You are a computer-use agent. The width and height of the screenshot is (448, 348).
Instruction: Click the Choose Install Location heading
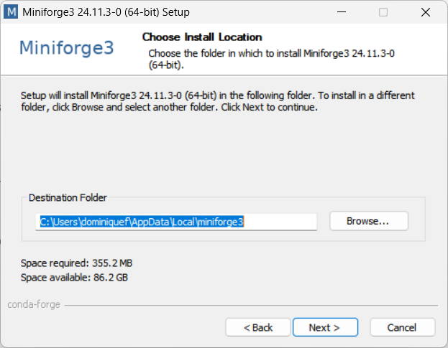click(x=202, y=37)
